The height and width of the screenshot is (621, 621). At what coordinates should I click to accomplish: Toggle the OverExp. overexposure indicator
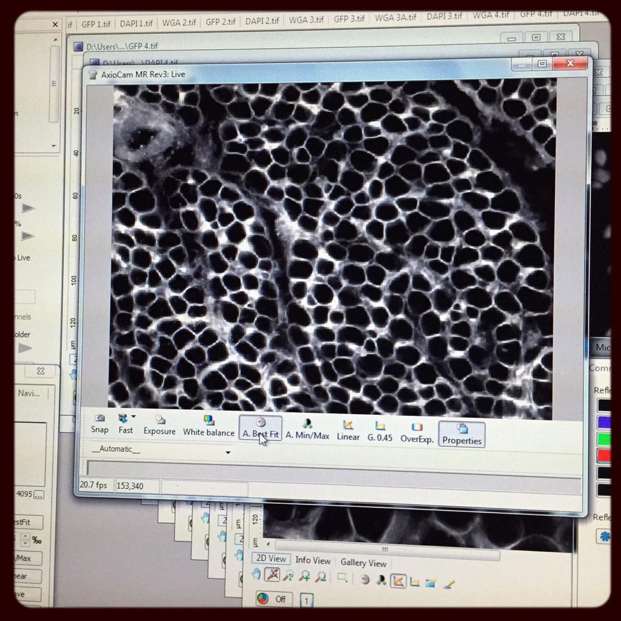(417, 433)
